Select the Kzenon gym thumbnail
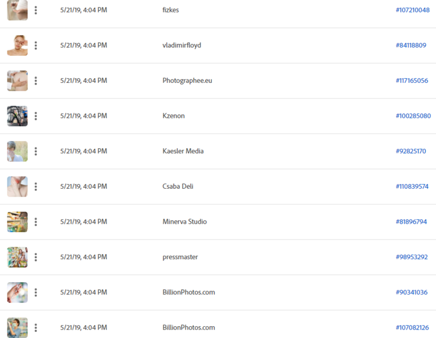 pyautogui.click(x=17, y=116)
